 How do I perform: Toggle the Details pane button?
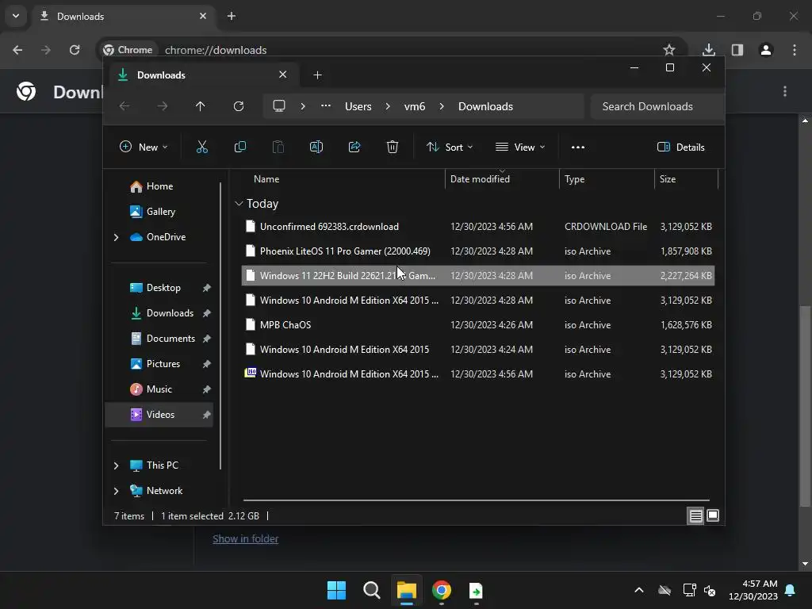click(x=680, y=147)
